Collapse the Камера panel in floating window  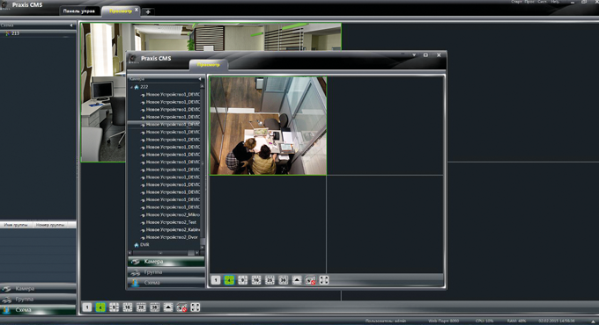point(200,79)
